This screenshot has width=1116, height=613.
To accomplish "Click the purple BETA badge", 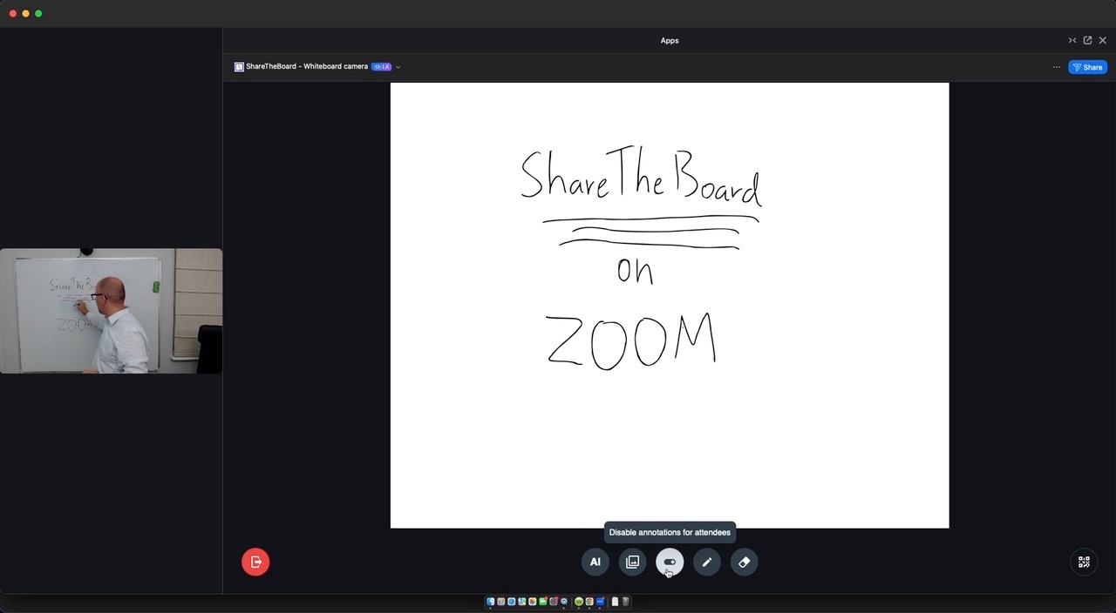I will (381, 66).
